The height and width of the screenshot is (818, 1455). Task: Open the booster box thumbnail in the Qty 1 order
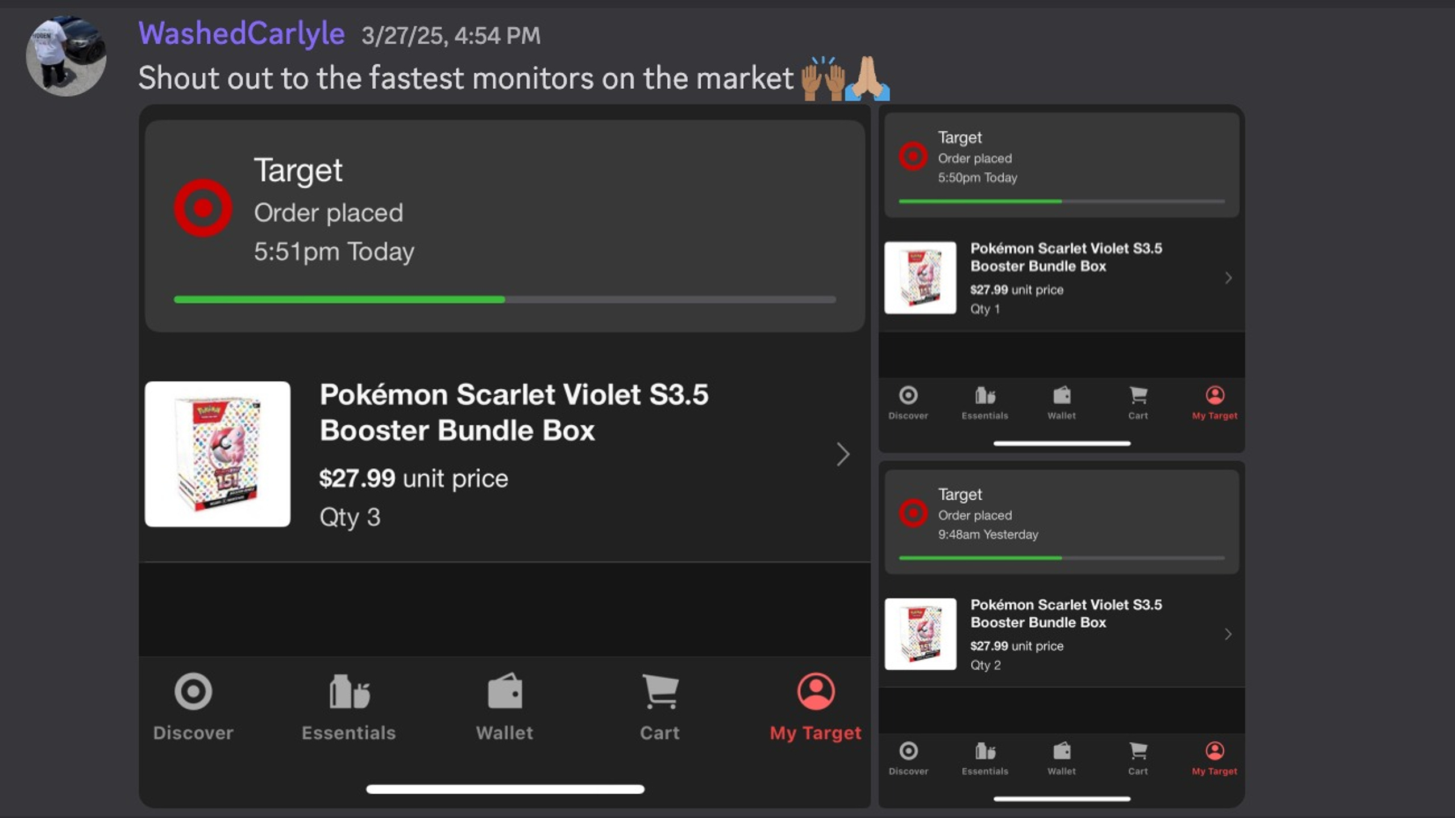click(x=920, y=278)
